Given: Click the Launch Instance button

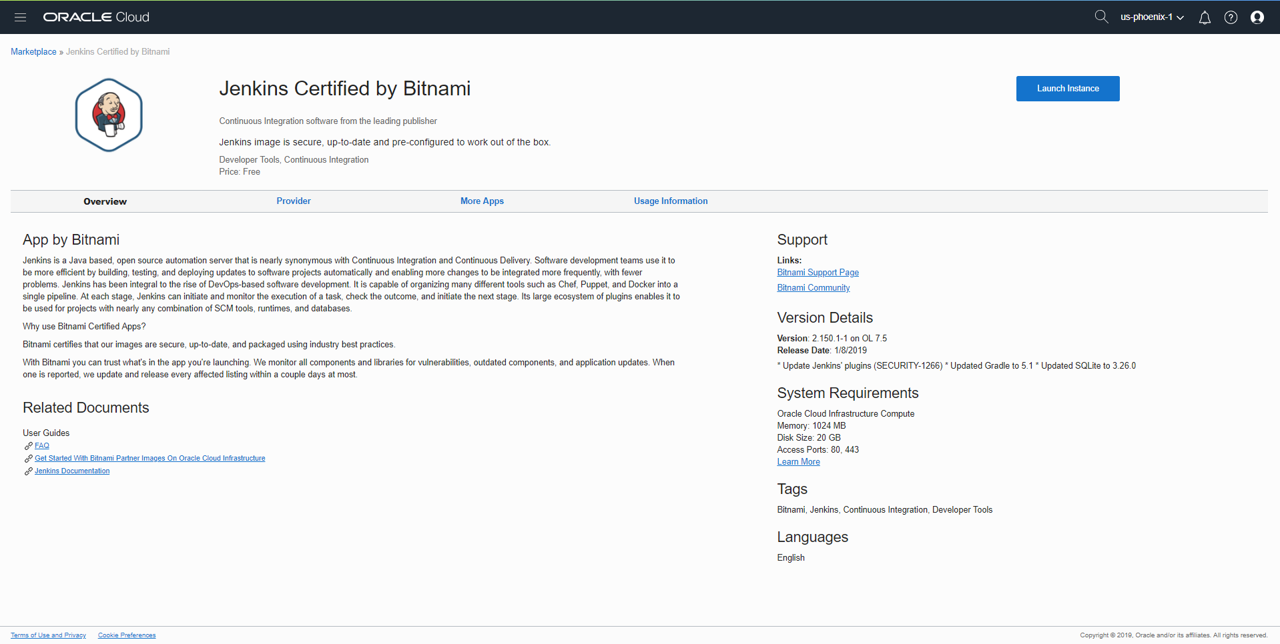Looking at the screenshot, I should point(1068,89).
